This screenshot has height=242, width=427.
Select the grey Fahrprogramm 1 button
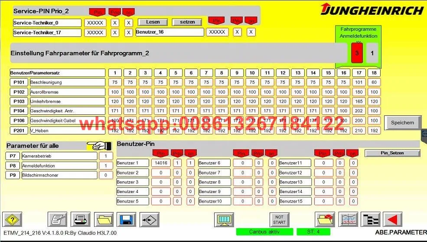[372, 53]
